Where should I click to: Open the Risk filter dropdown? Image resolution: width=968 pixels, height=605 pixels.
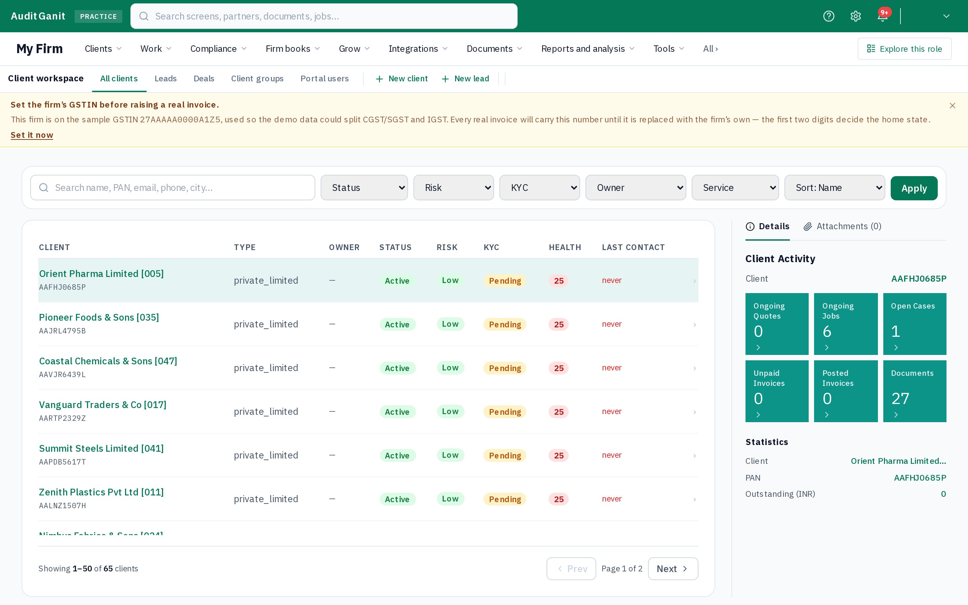pyautogui.click(x=454, y=188)
